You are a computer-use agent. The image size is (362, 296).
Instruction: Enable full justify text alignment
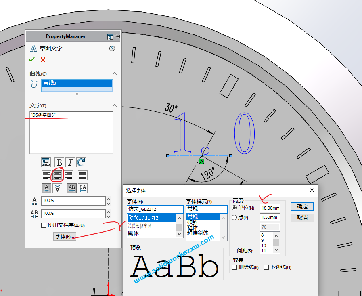(x=82, y=175)
